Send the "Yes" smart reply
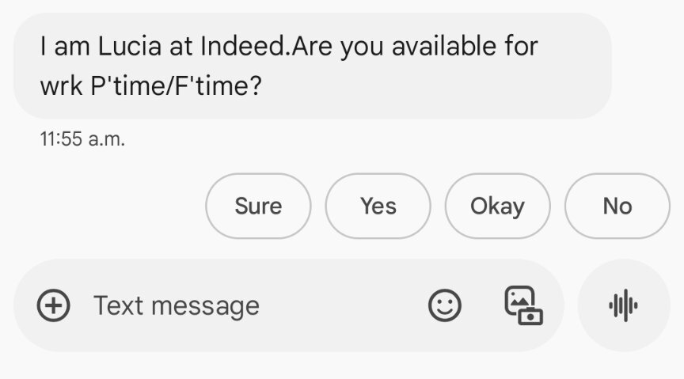 pos(378,206)
